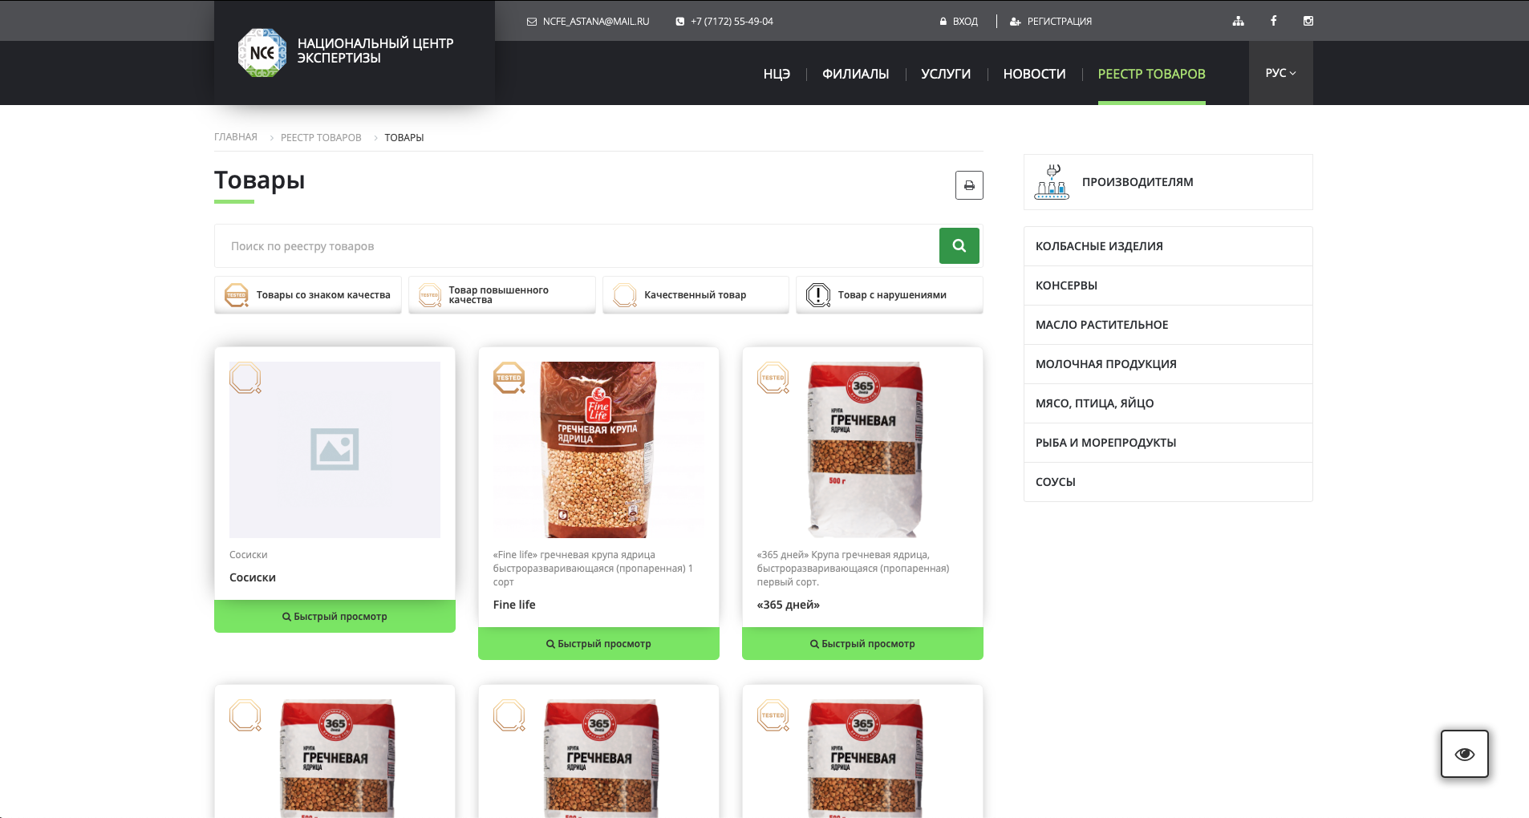1529x818 pixels.
Task: Click Быстрый просмотр under «365 дней»
Action: [x=862, y=644]
